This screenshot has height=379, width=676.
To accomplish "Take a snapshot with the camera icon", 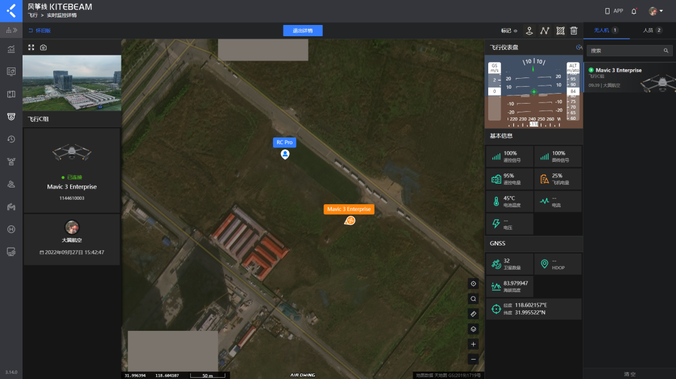I will [43, 47].
